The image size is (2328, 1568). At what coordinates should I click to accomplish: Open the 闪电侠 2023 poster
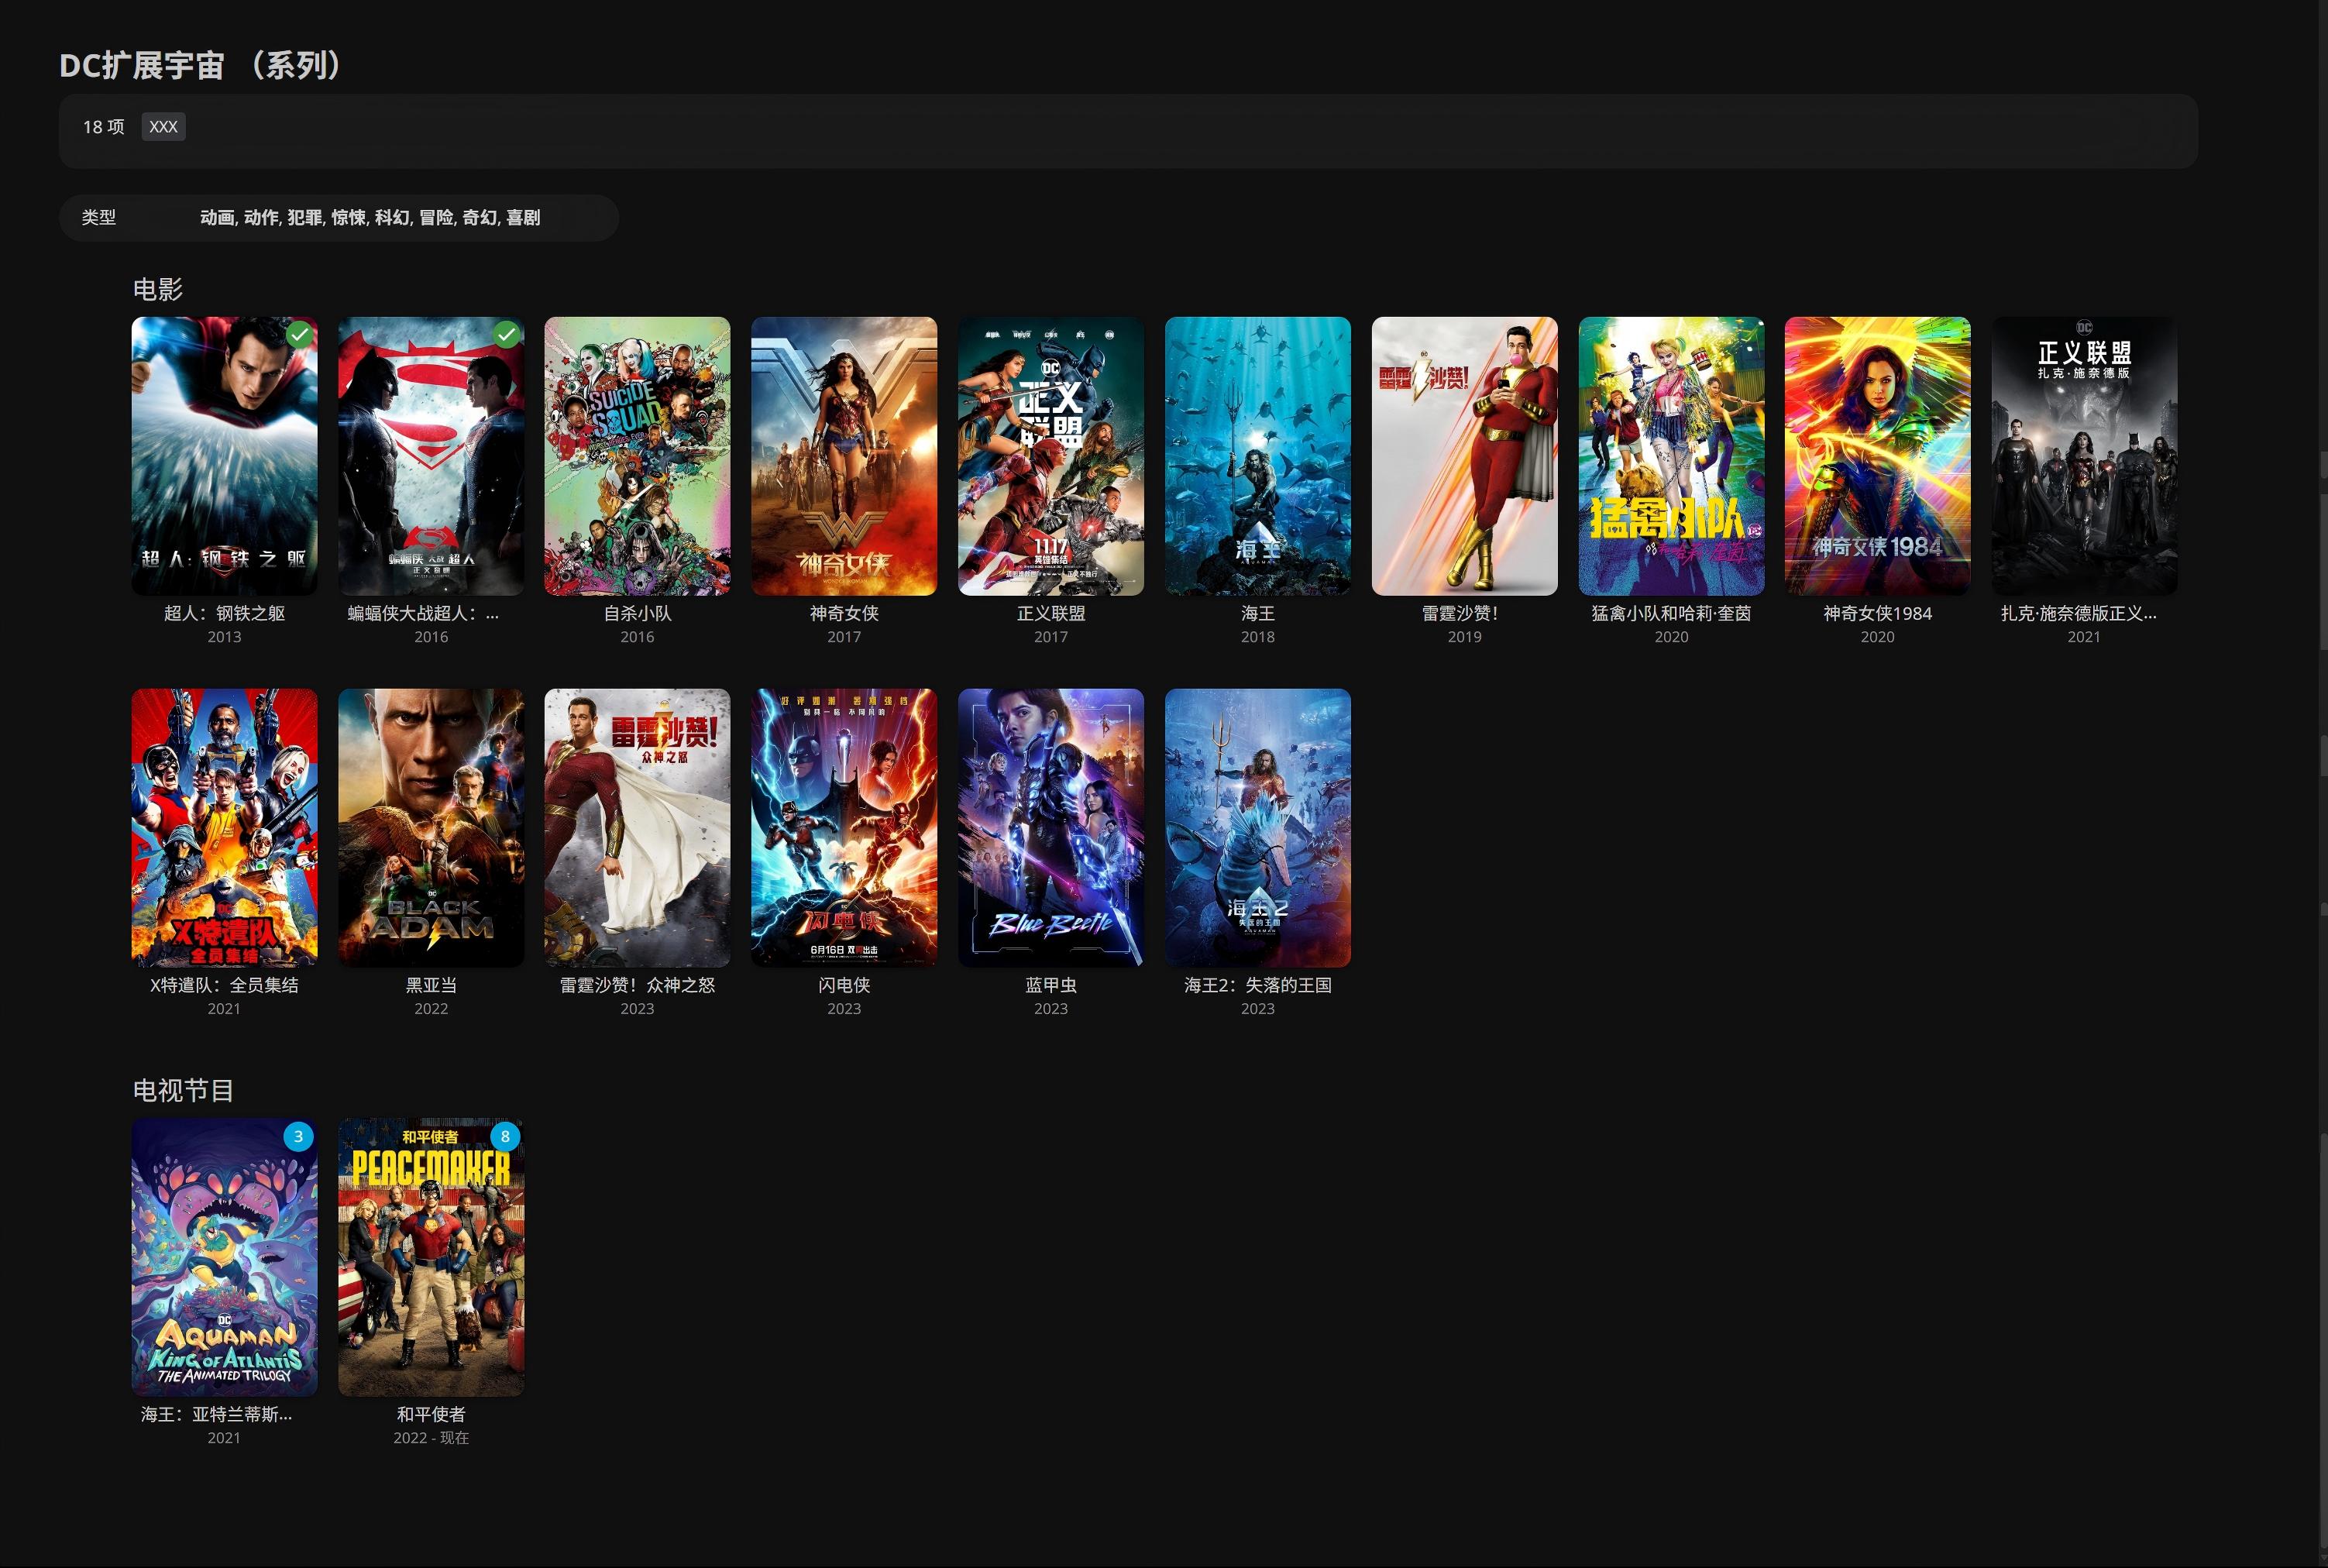point(844,828)
